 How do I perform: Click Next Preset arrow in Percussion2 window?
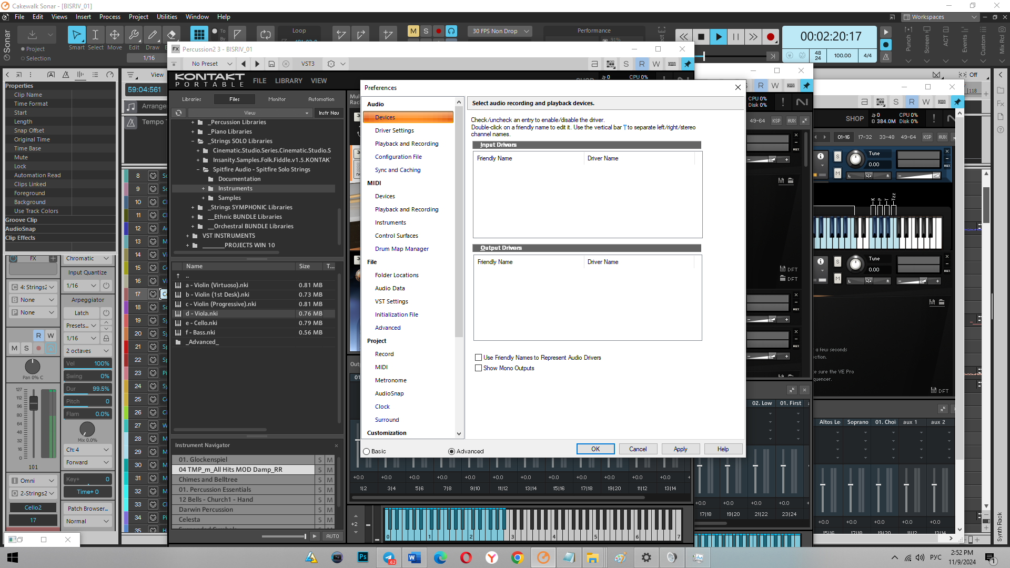click(x=257, y=64)
